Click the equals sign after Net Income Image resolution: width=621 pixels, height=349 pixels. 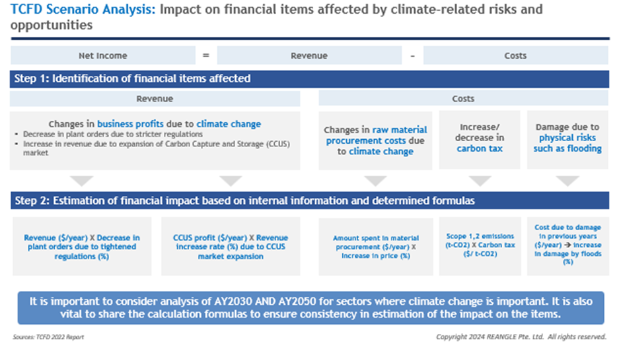[205, 56]
